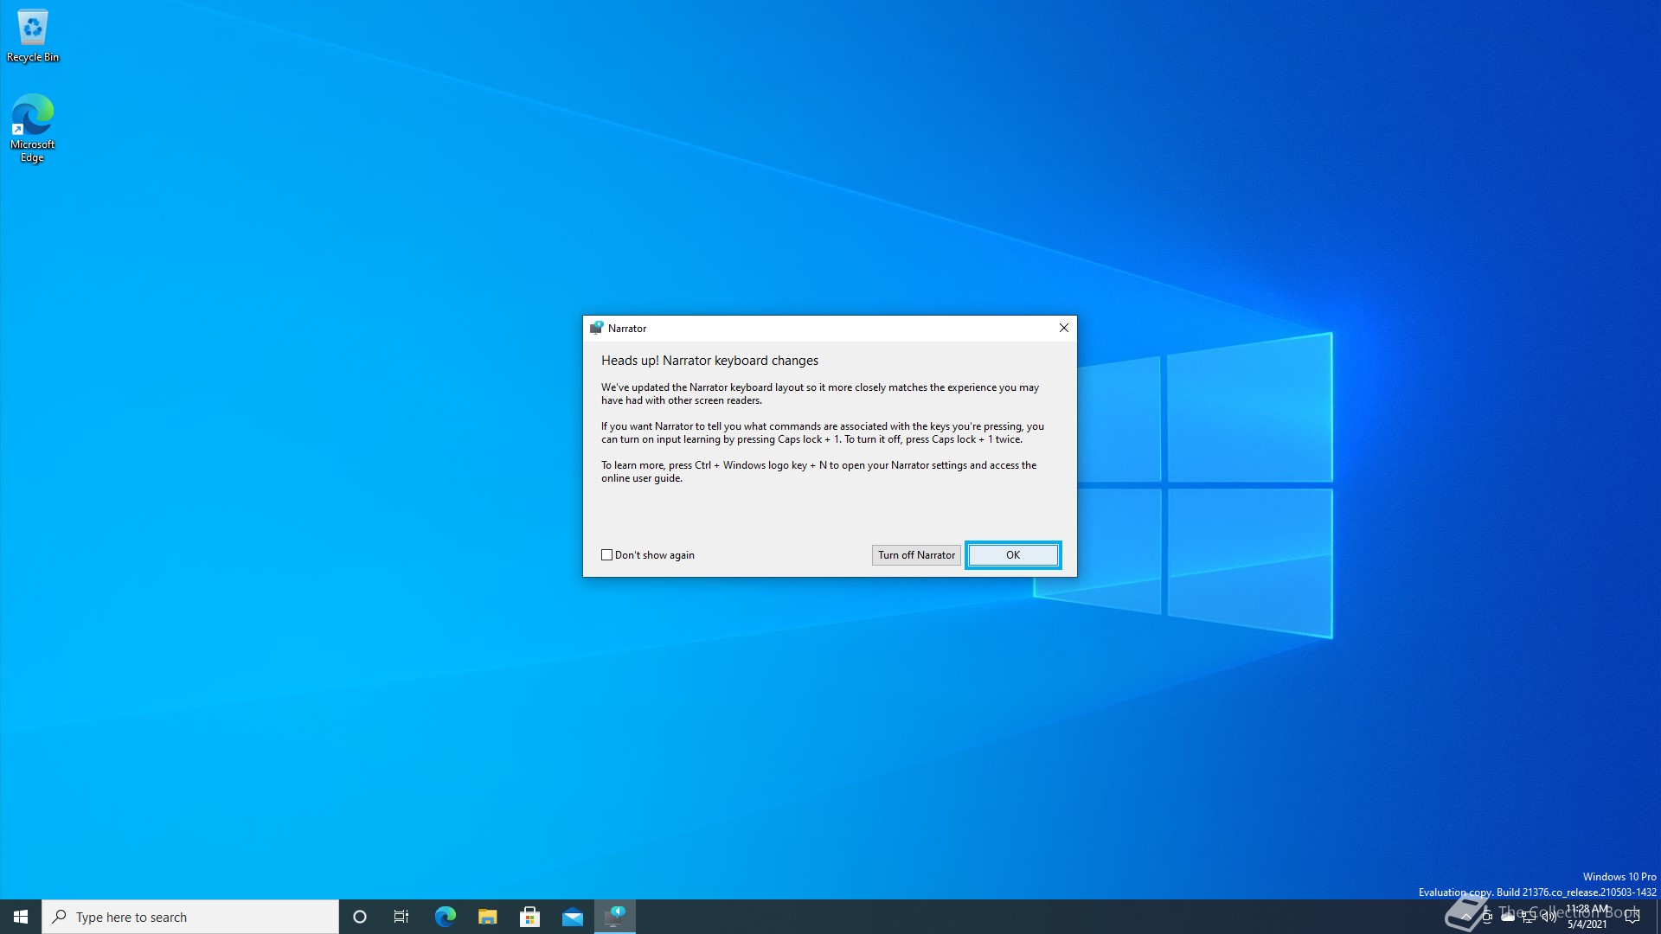Click the Type here to search box
1661x934 pixels.
point(190,917)
